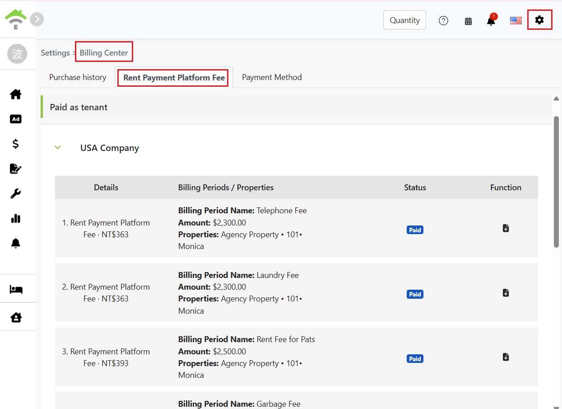Click the Amount $2,500.00 text
562x409 pixels.
pyautogui.click(x=212, y=352)
